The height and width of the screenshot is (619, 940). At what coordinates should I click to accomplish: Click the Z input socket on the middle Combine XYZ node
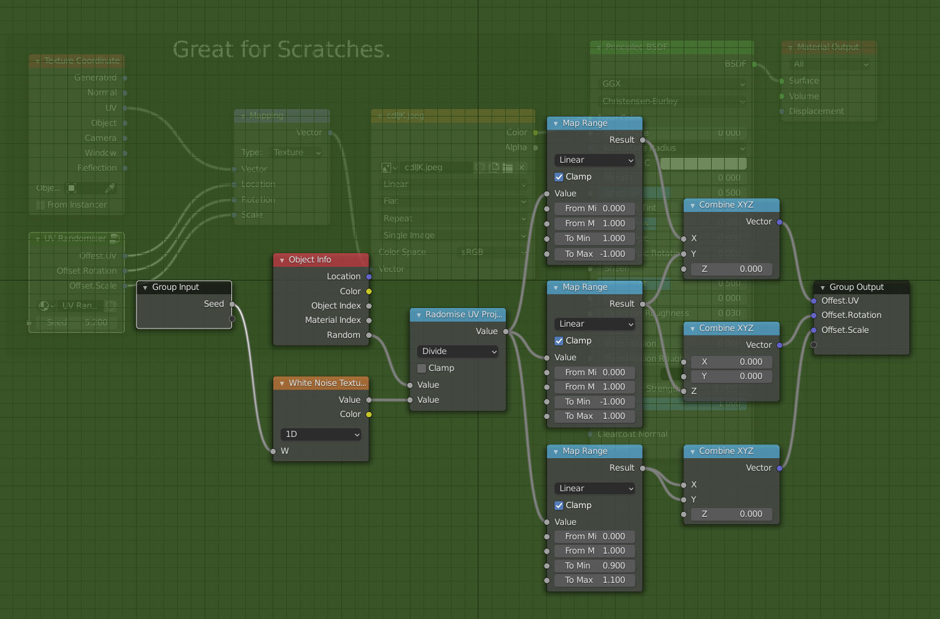tap(684, 391)
